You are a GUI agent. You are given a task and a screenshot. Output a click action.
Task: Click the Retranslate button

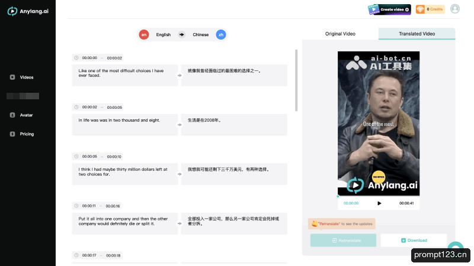[x=343, y=241]
